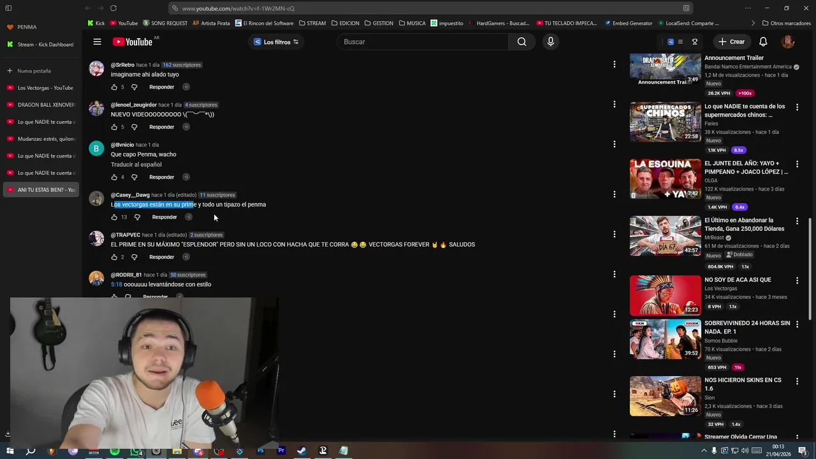Reply to @SrRetro with Responder

pyautogui.click(x=161, y=87)
